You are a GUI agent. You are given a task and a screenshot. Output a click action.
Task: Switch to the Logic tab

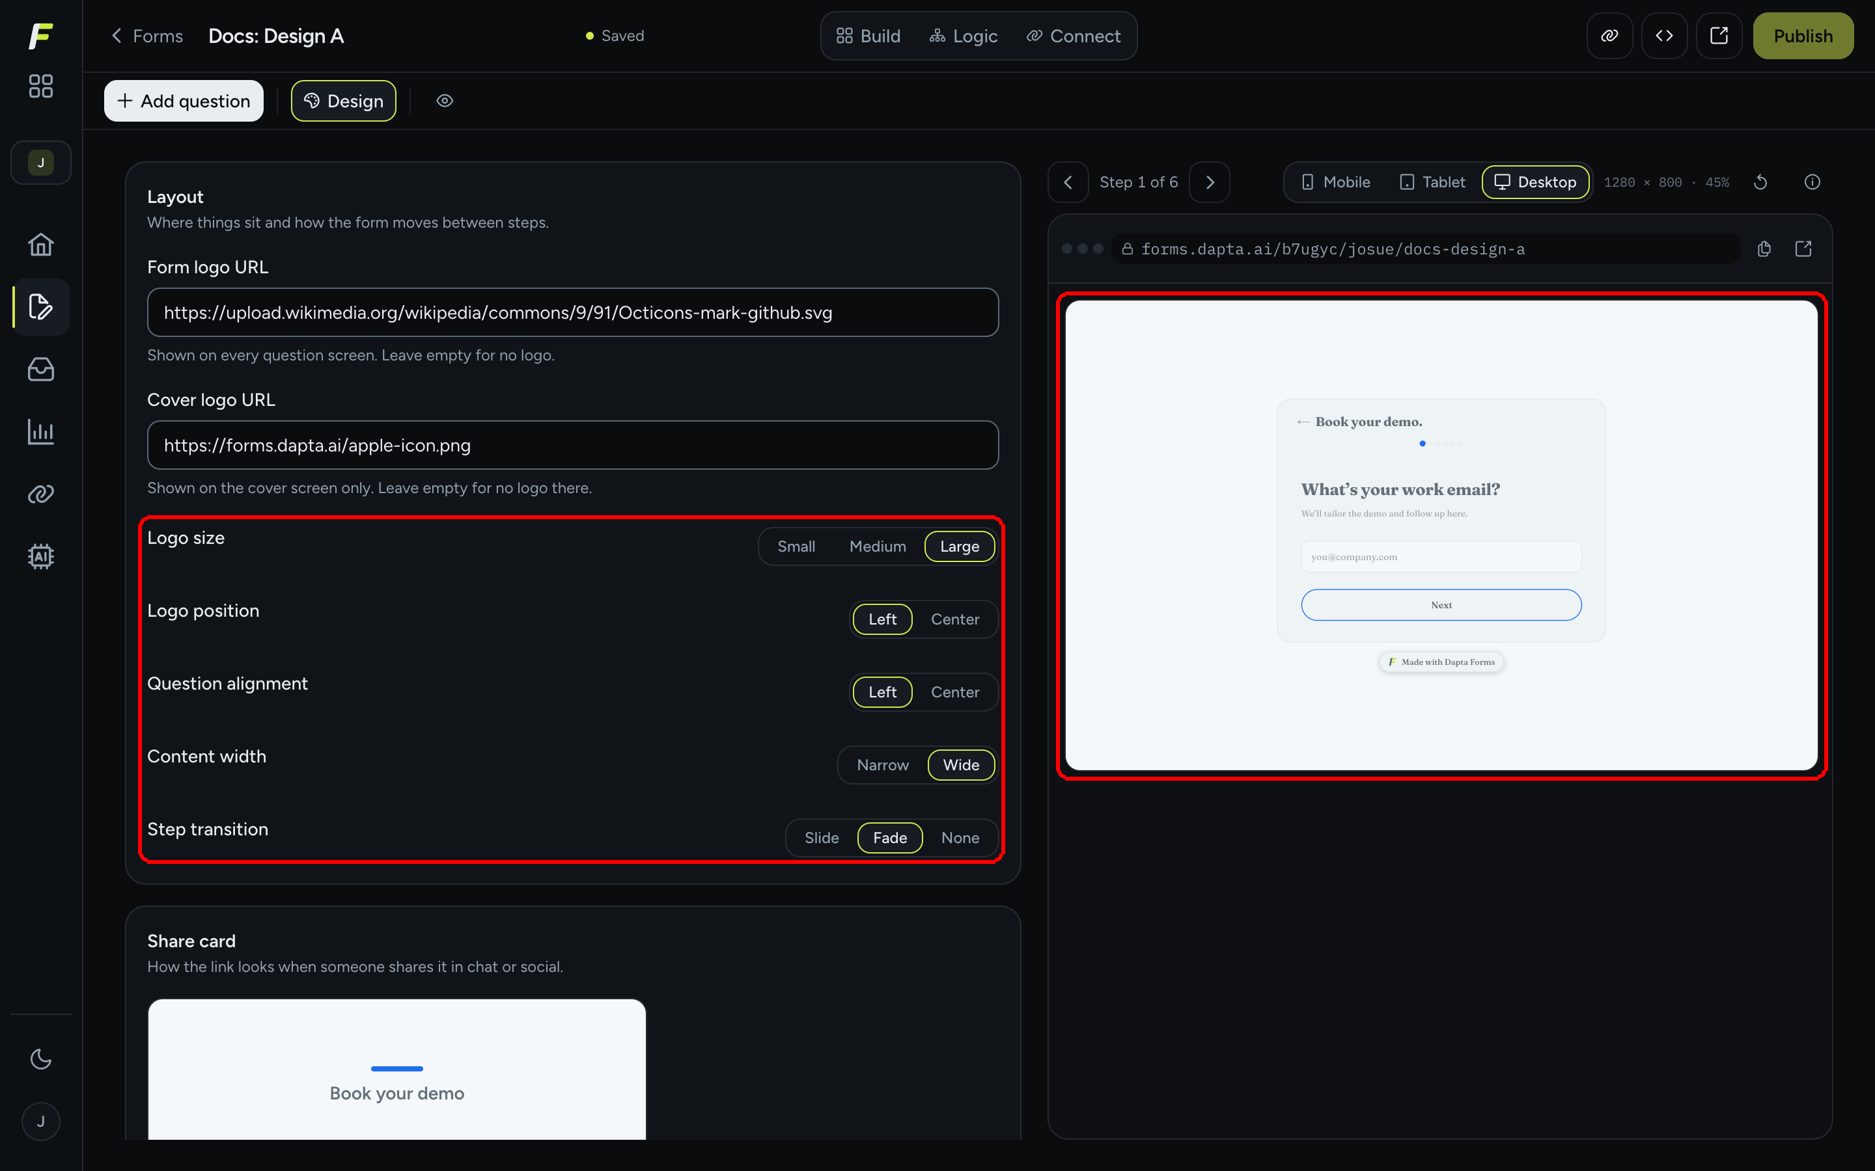(x=963, y=36)
